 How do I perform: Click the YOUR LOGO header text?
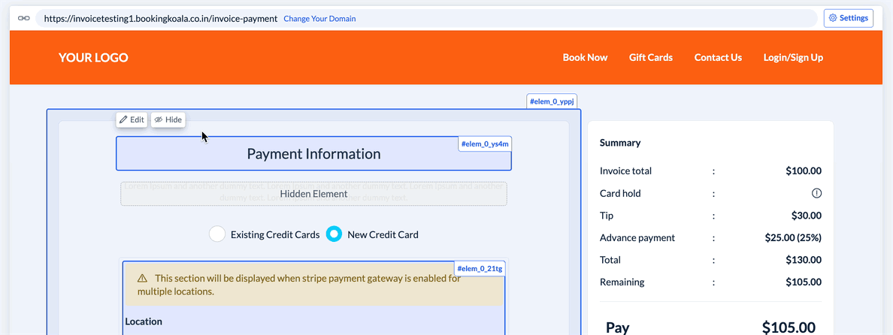(x=93, y=57)
